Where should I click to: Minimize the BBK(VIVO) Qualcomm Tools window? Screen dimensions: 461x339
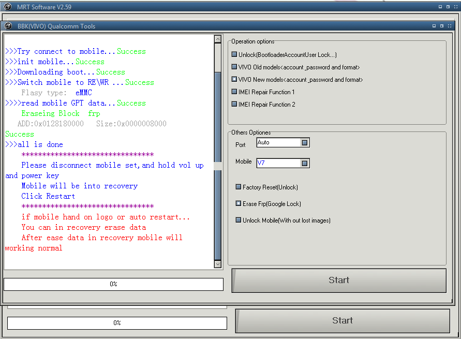(434, 26)
